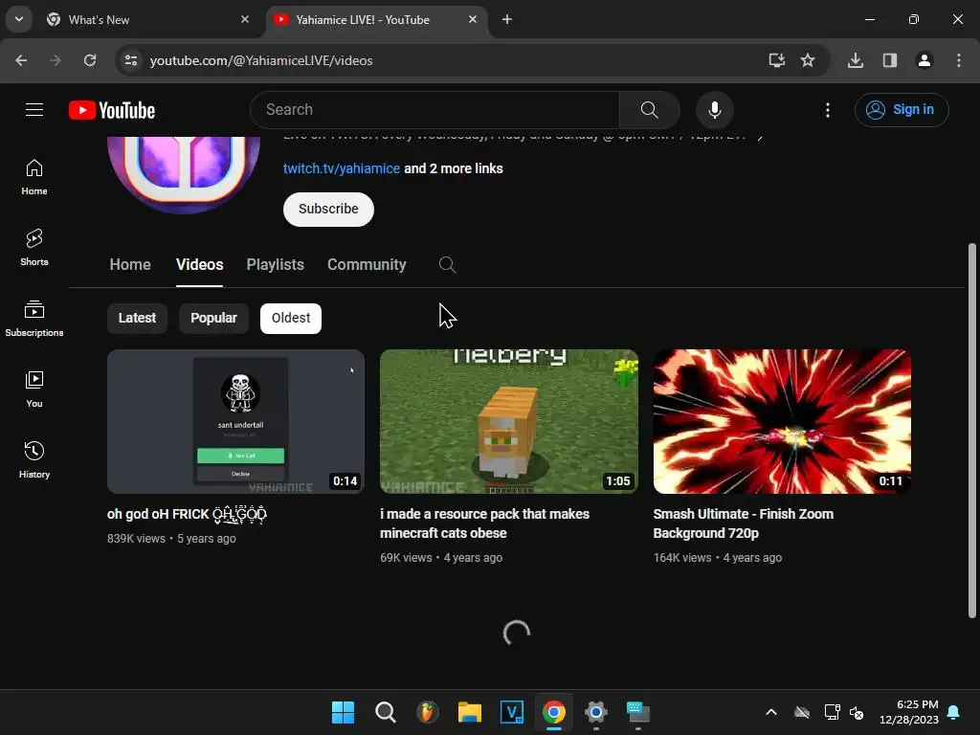Open channel Home tab
The height and width of the screenshot is (735, 980).
pyautogui.click(x=130, y=264)
